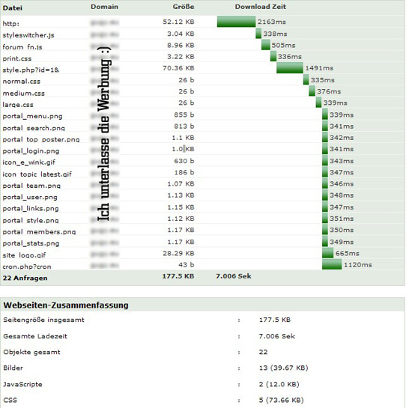Screen dimensions: 412x408
Task: Click the JavaScripte label
Action: pos(22,384)
